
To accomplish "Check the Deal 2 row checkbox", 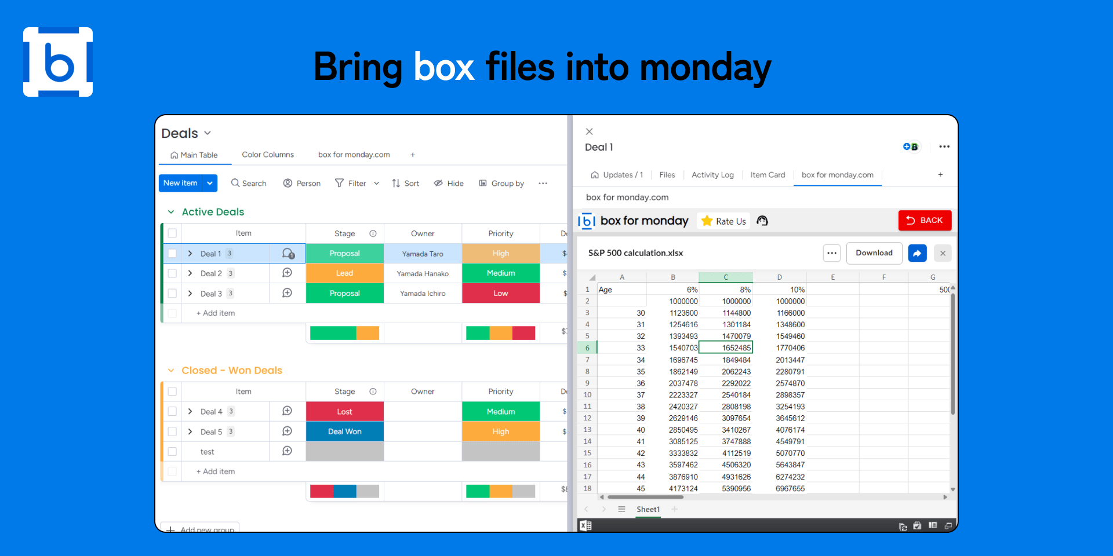I will click(172, 273).
